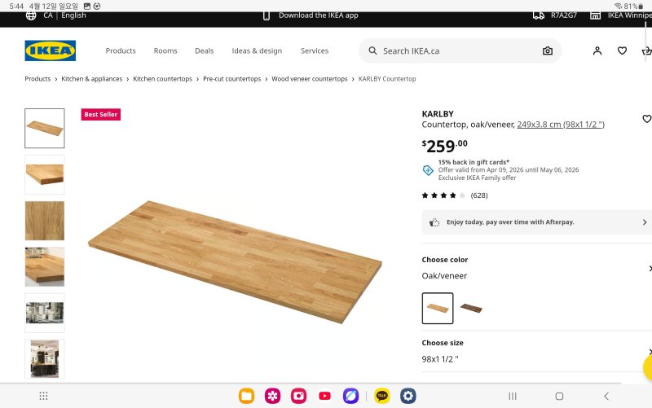Type in Search IKEA.ca field
The width and height of the screenshot is (652, 408).
coord(456,50)
